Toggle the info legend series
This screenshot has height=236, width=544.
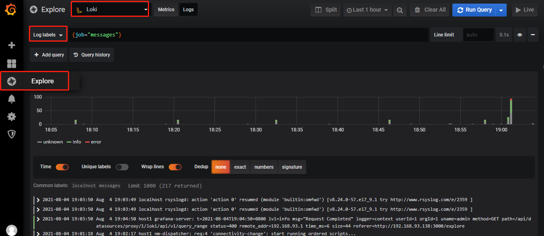74,142
